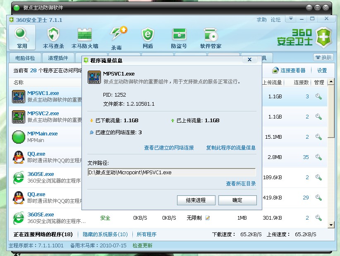Click the 管理 column header
This screenshot has height=256, width=340.
point(319,83)
